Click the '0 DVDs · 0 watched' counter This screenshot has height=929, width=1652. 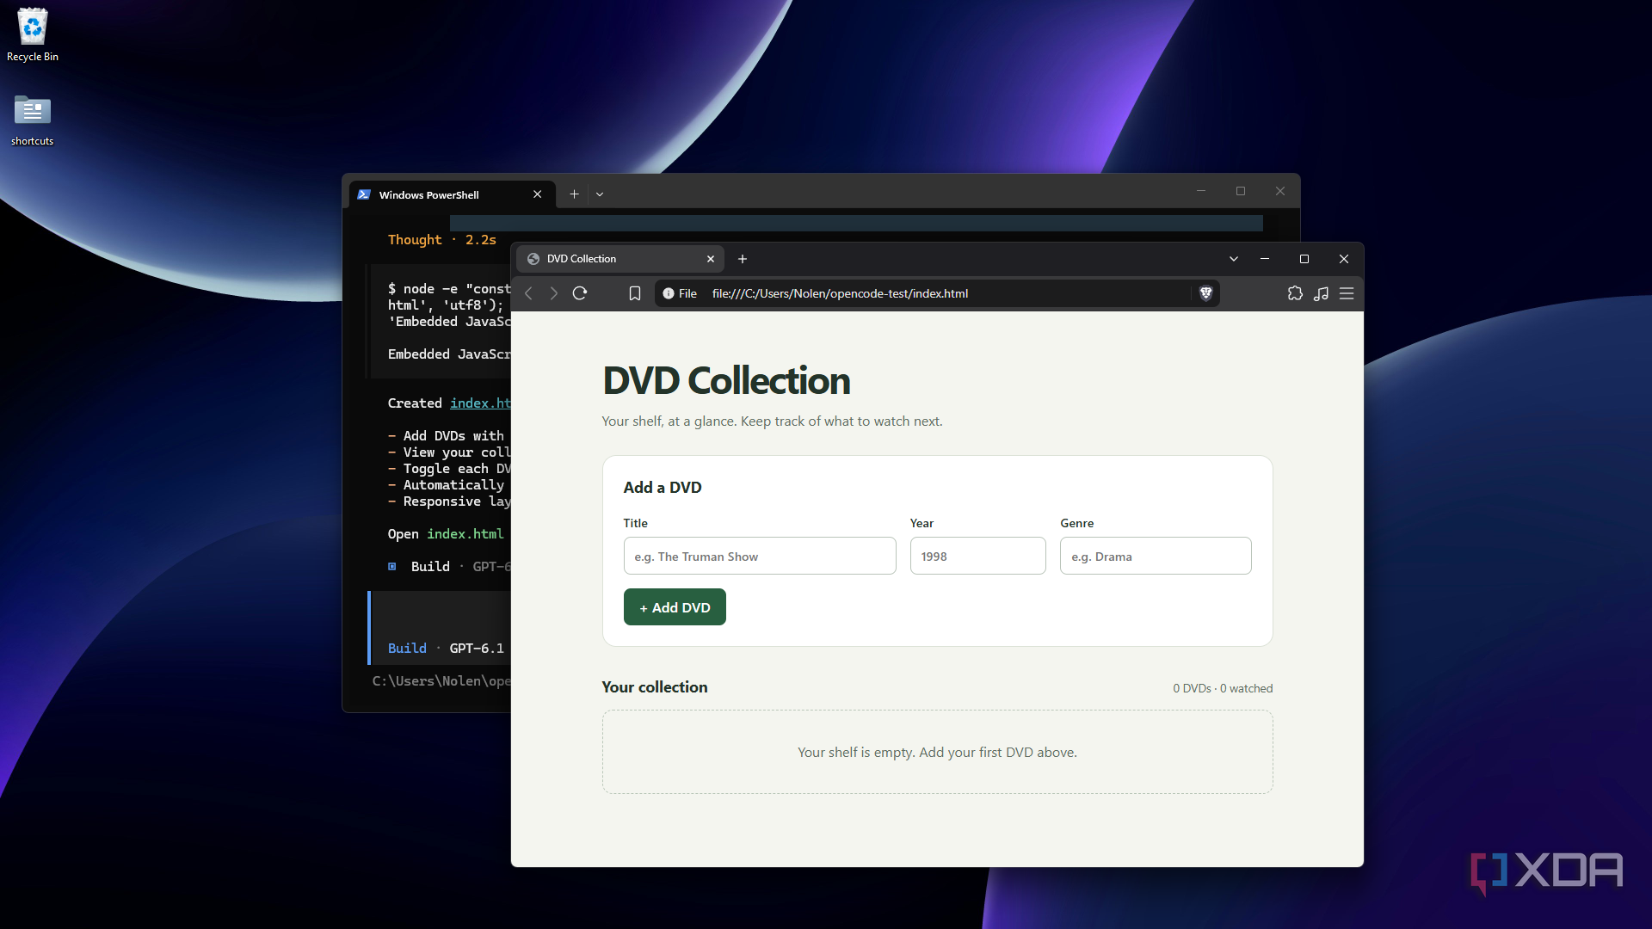click(1223, 688)
